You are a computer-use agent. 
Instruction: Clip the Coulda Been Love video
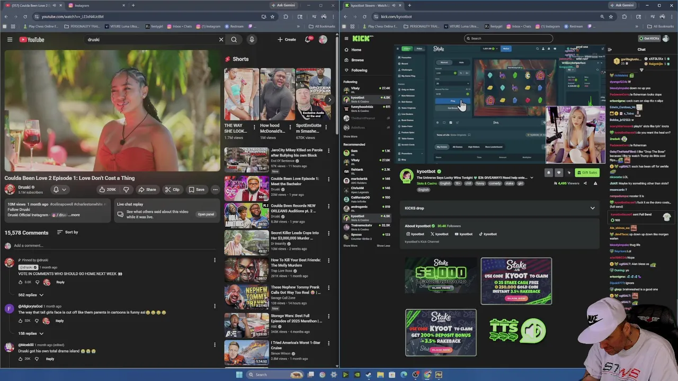(x=172, y=189)
